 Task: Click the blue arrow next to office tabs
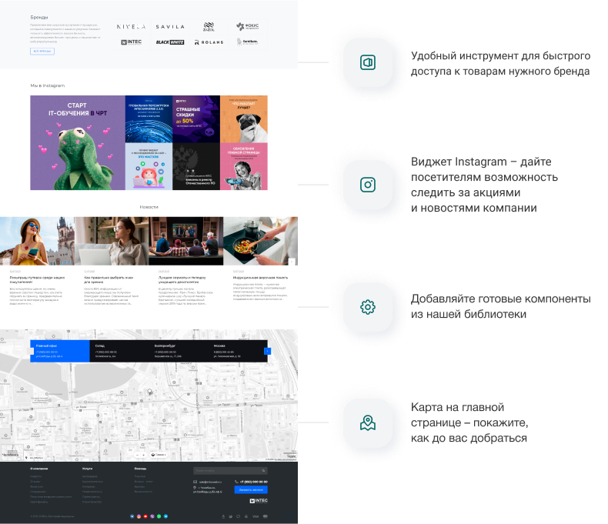point(267,351)
